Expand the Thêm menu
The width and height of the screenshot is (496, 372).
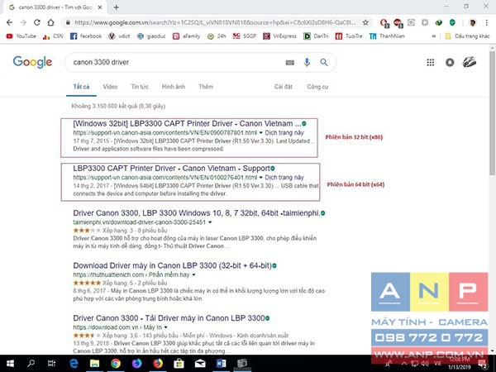(206, 87)
